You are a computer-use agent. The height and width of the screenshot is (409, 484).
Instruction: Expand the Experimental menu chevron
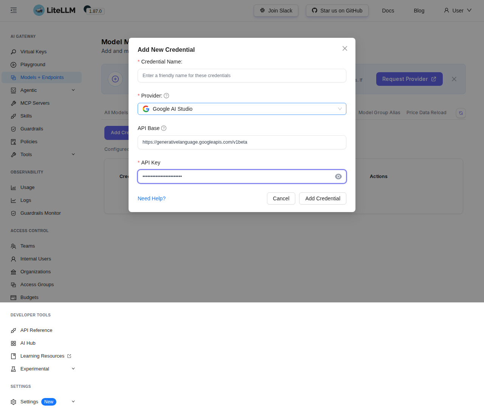73,369
